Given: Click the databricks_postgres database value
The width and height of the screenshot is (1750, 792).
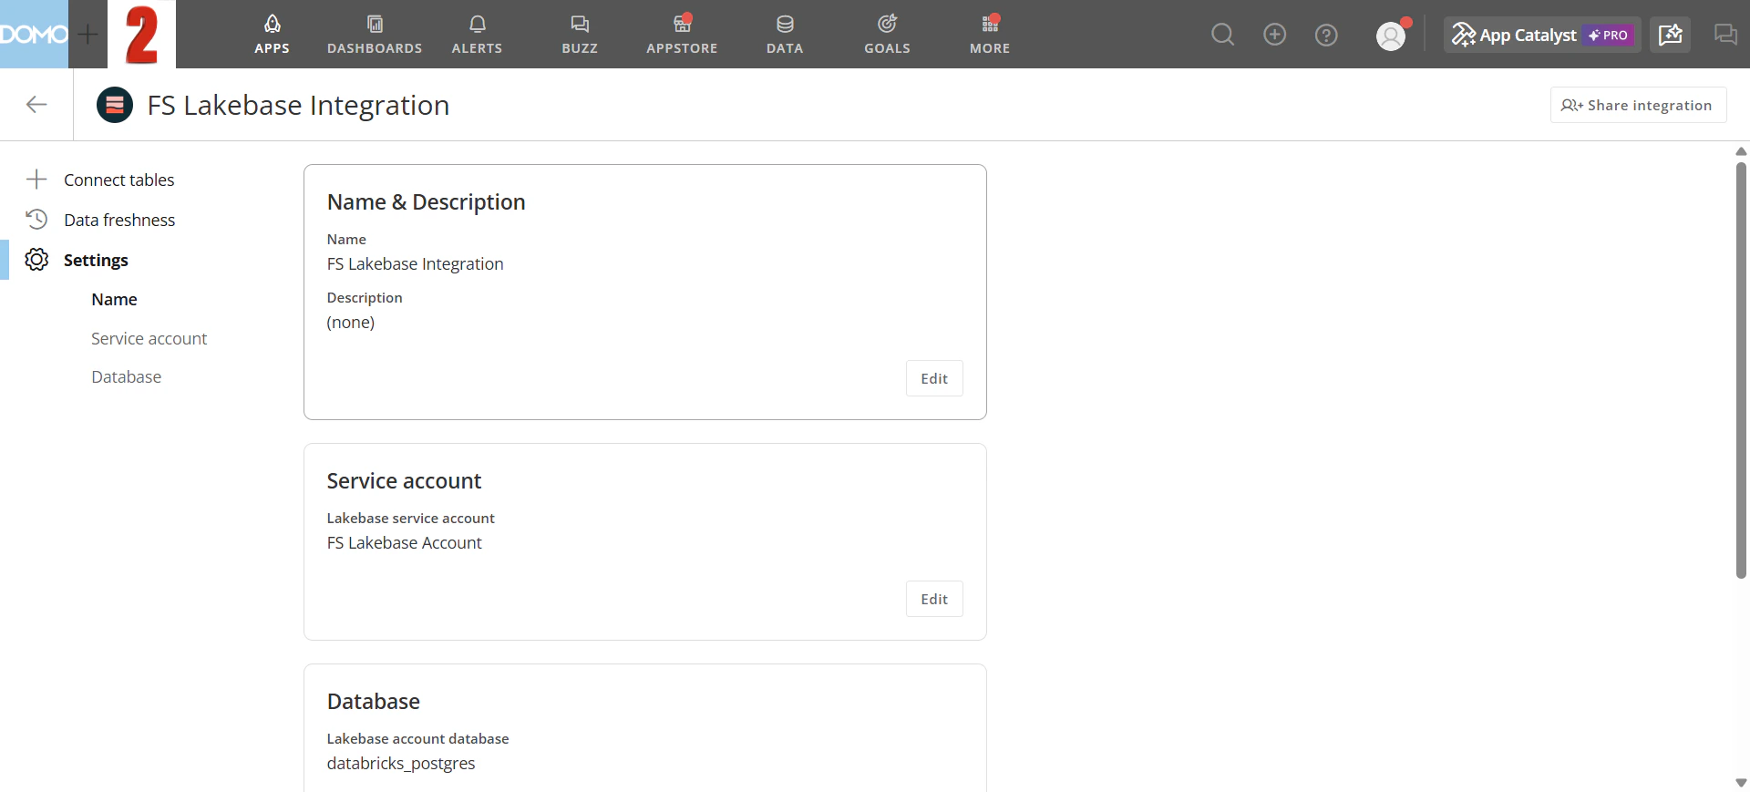Looking at the screenshot, I should coord(401,763).
